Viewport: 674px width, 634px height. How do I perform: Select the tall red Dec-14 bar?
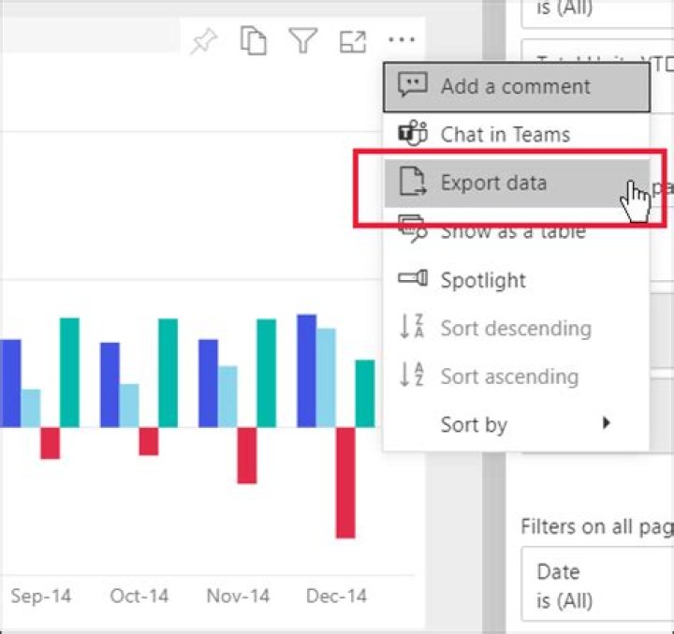tap(345, 482)
